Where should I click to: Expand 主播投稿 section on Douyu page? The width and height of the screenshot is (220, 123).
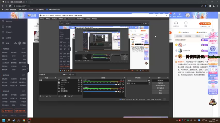[184, 32]
